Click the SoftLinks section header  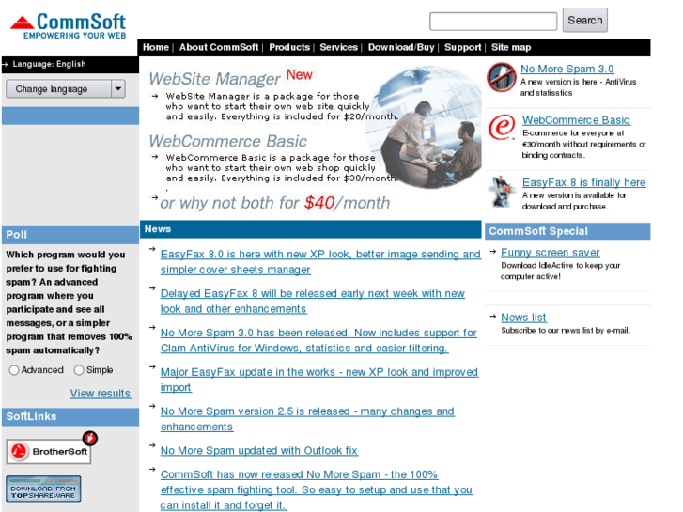(x=70, y=416)
